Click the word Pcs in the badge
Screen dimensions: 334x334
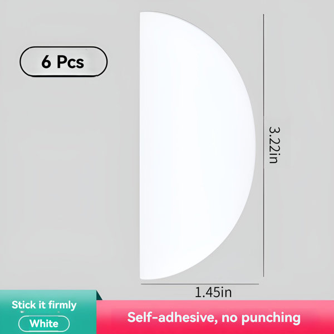[x=71, y=62]
